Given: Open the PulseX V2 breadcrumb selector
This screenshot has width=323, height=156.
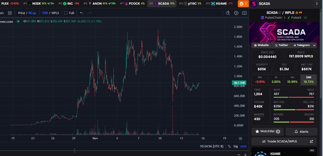Looking at the screenshot, I should pos(300,17).
